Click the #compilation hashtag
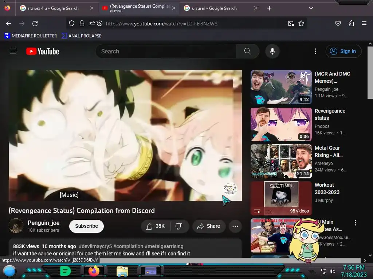The width and height of the screenshot is (373, 279). tap(128, 246)
